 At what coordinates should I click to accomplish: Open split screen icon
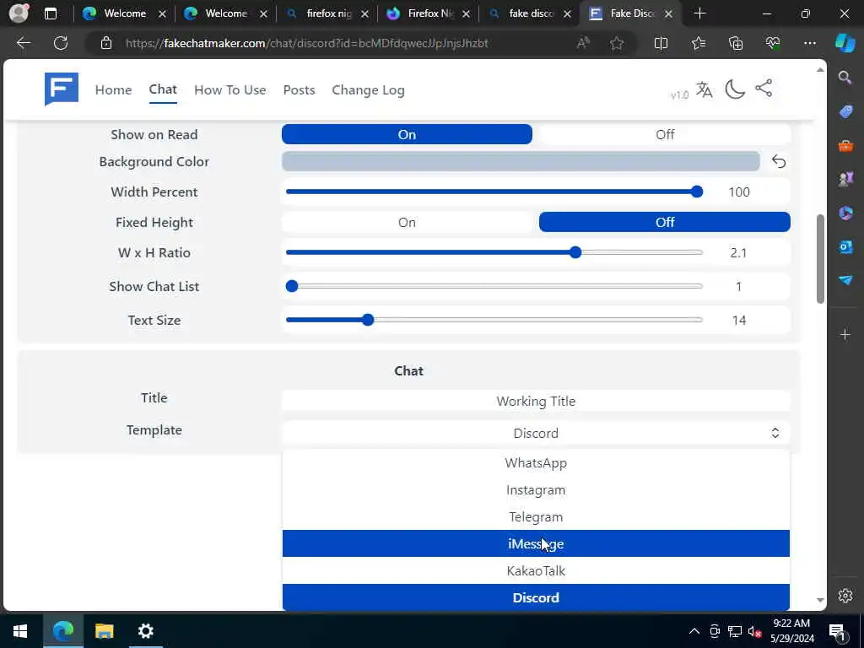tap(661, 43)
